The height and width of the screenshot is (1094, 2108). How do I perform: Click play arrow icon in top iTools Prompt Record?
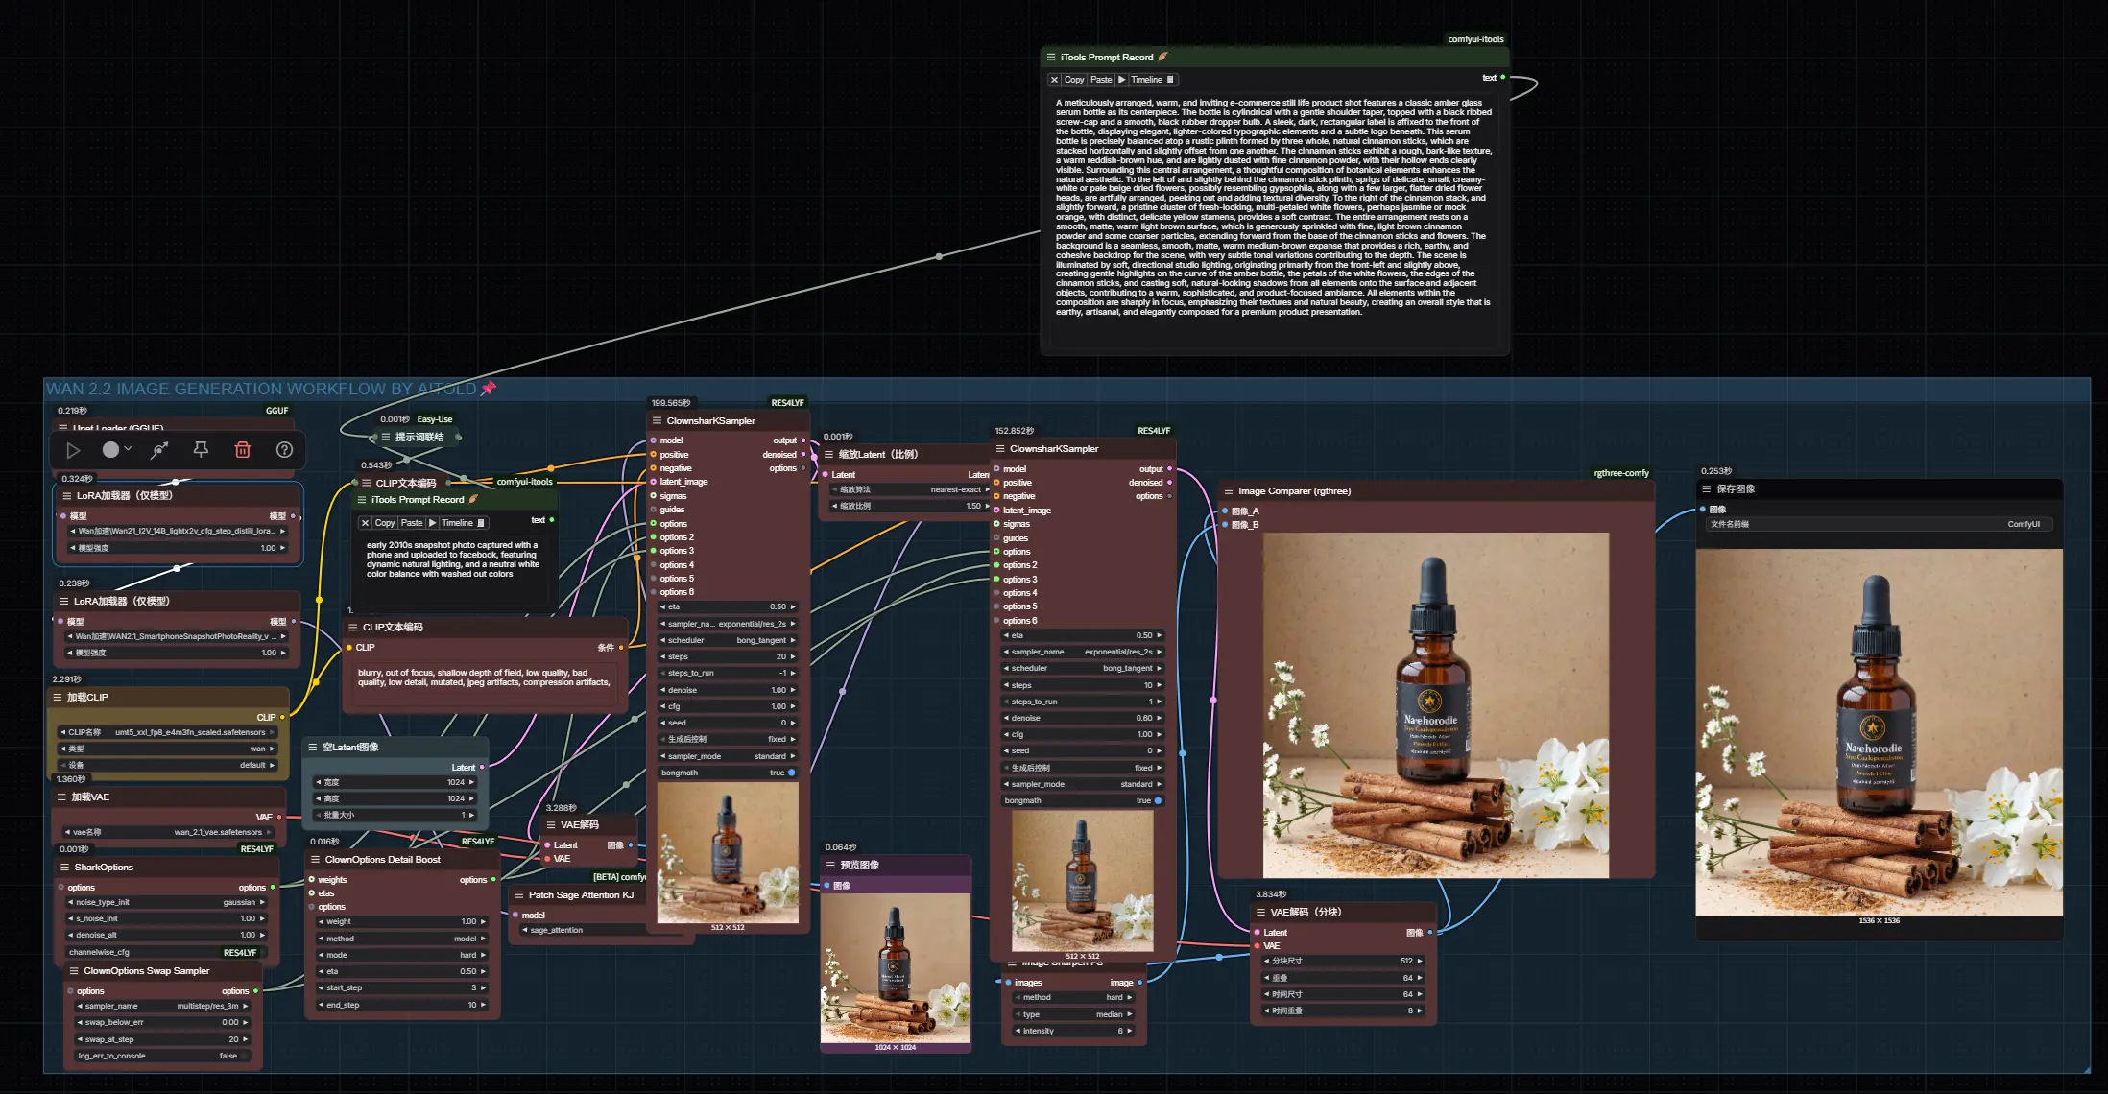(x=1121, y=80)
